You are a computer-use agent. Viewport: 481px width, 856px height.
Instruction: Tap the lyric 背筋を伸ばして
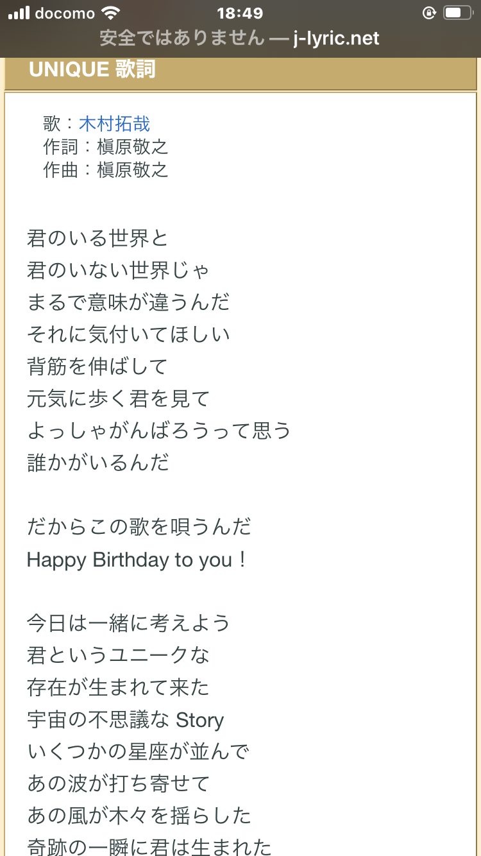pos(97,366)
